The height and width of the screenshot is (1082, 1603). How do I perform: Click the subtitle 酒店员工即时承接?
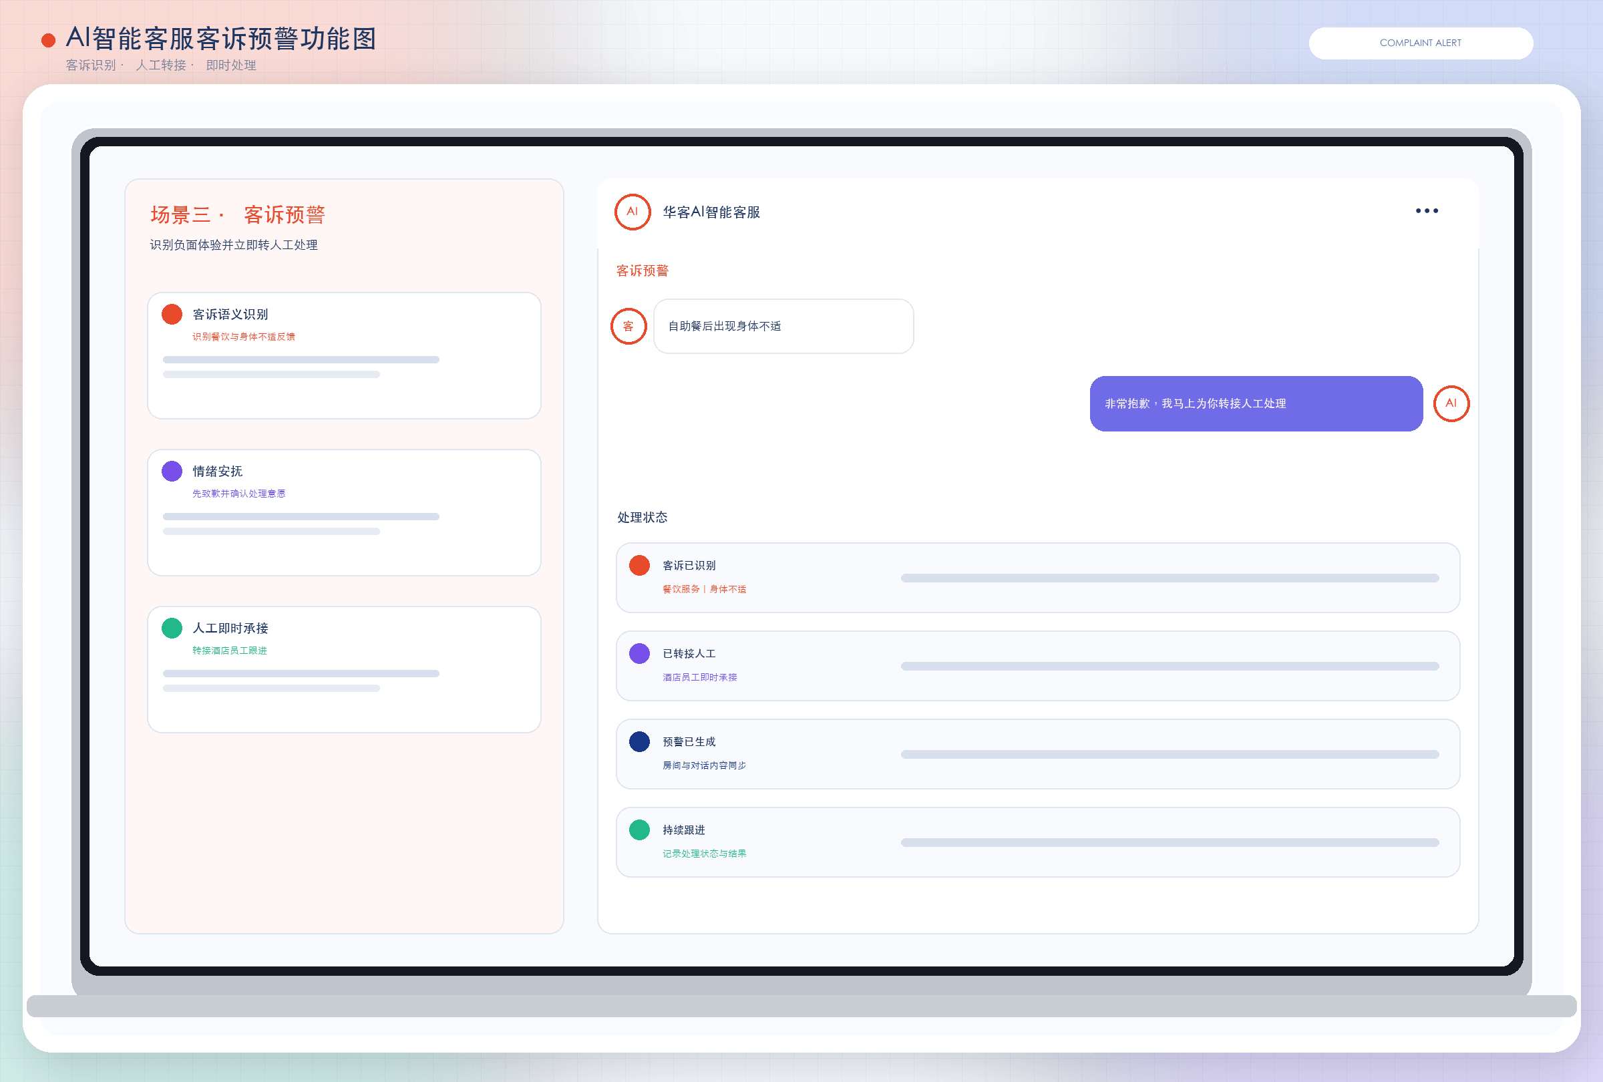[699, 677]
